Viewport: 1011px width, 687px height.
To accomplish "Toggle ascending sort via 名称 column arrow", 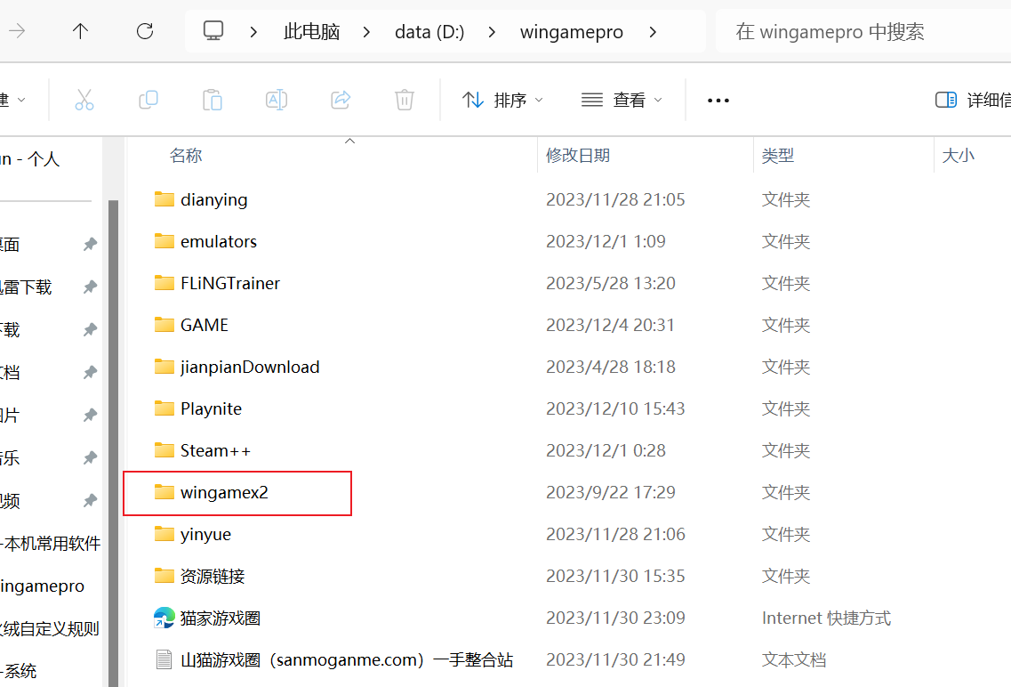I will point(349,140).
